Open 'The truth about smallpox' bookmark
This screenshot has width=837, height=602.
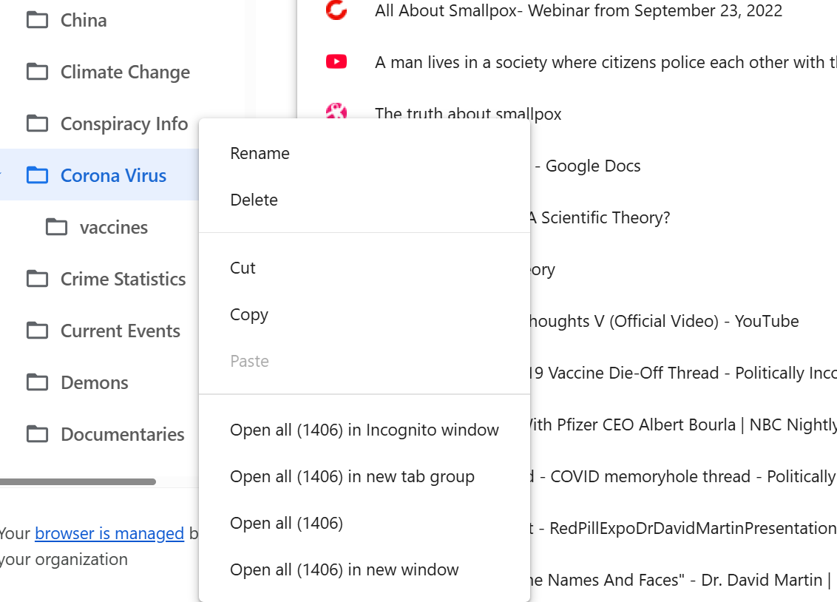pyautogui.click(x=468, y=114)
